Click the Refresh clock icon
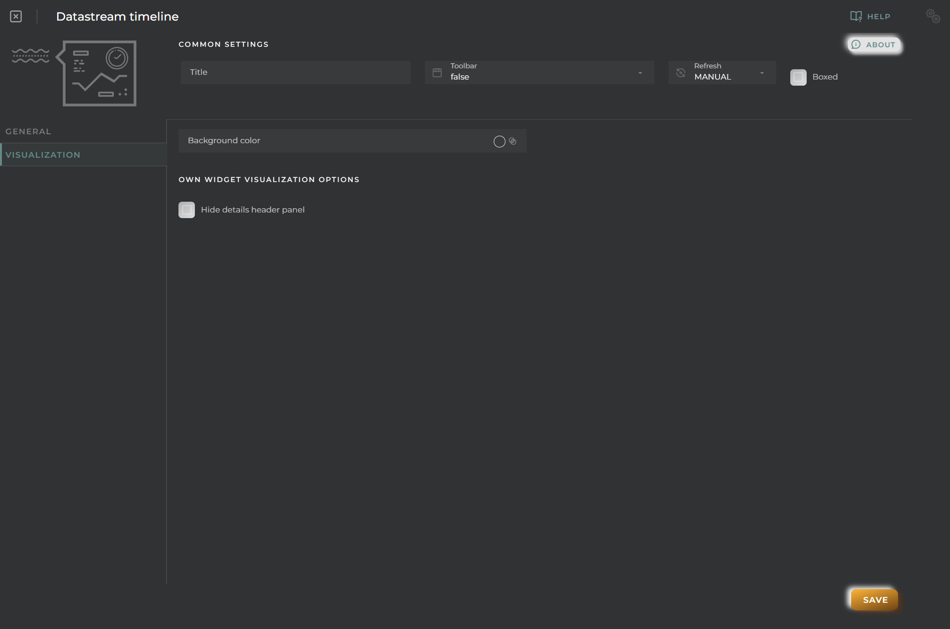Screen dimensions: 950x629 click(680, 71)
